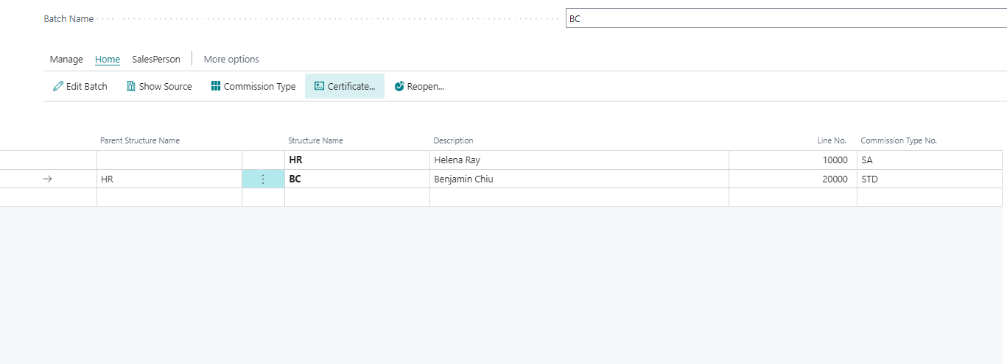Screen dimensions: 1007x364
Task: Switch to the SalesPerson tab
Action: 156,60
